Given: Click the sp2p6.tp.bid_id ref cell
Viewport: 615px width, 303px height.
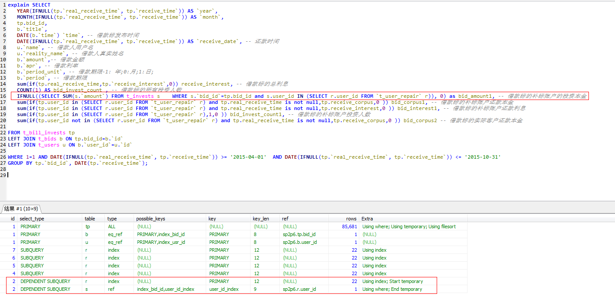Looking at the screenshot, I should 299,234.
